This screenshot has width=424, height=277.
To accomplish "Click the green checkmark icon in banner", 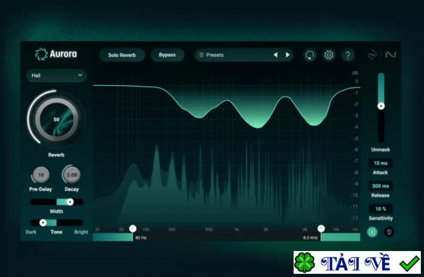I will [x=409, y=263].
